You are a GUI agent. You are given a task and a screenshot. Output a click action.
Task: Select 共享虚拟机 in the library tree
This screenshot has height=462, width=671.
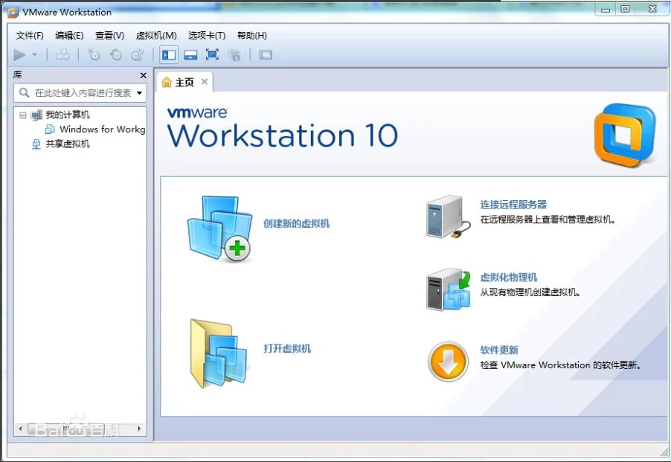68,144
